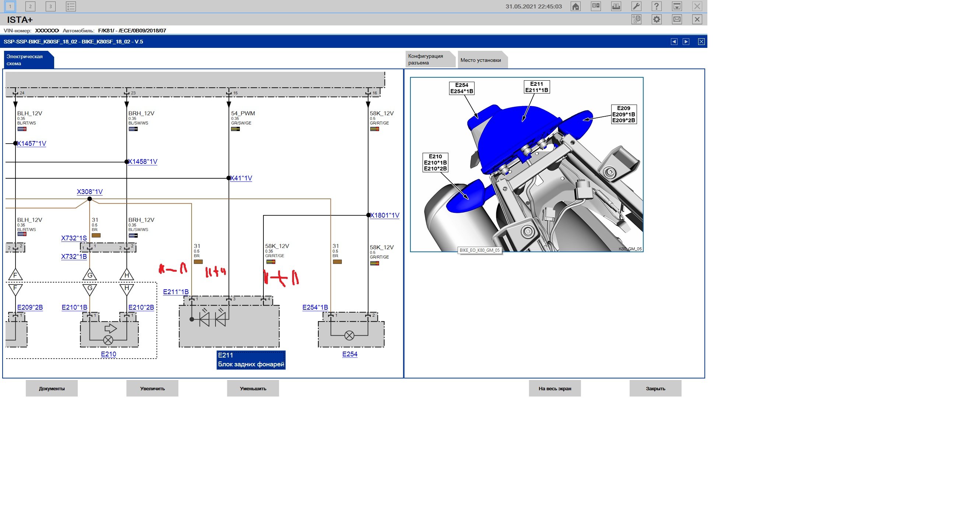Click the question mark help icon
This screenshot has height=525, width=980.
pos(656,7)
